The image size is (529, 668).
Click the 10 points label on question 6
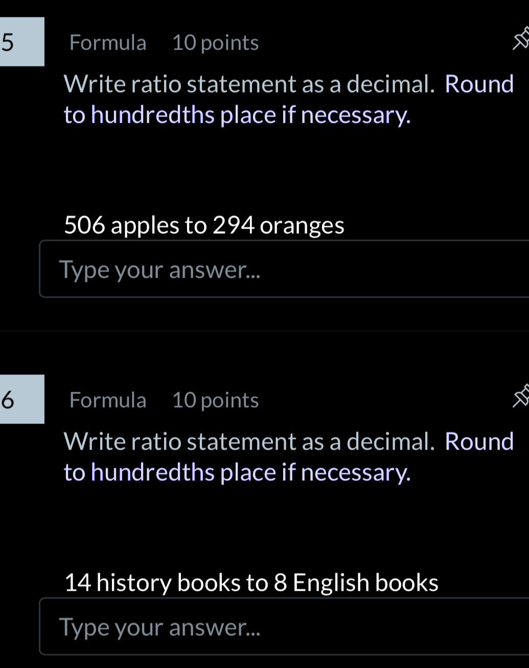click(x=215, y=399)
